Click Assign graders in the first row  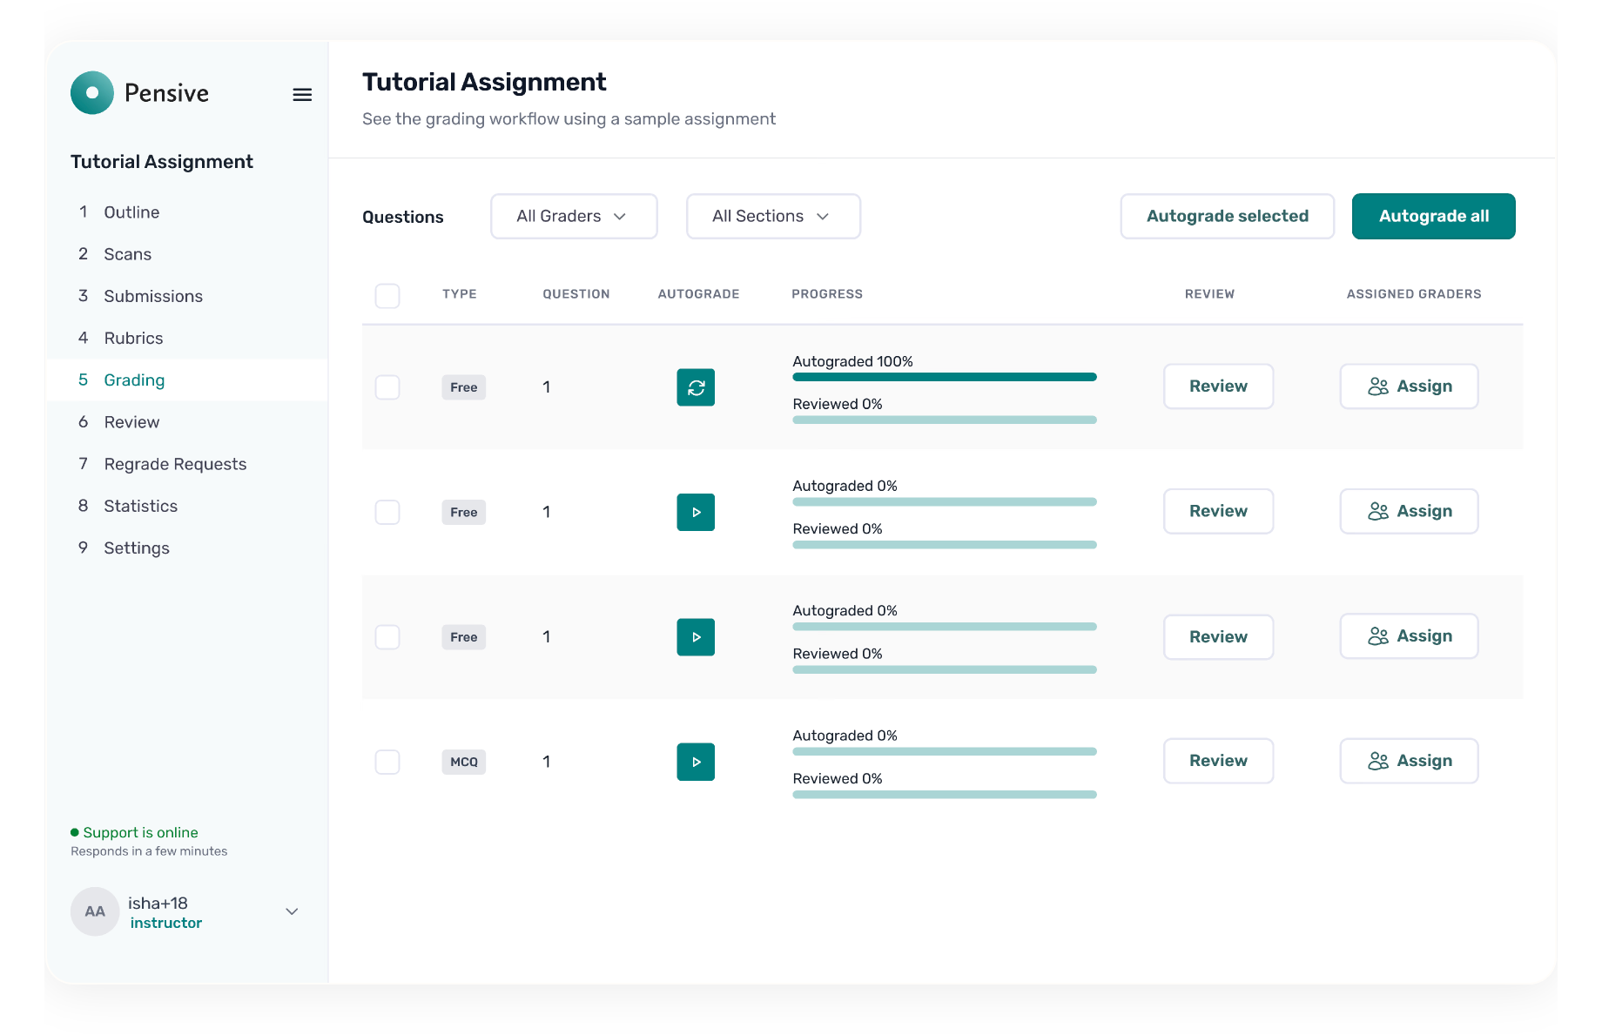coord(1409,386)
